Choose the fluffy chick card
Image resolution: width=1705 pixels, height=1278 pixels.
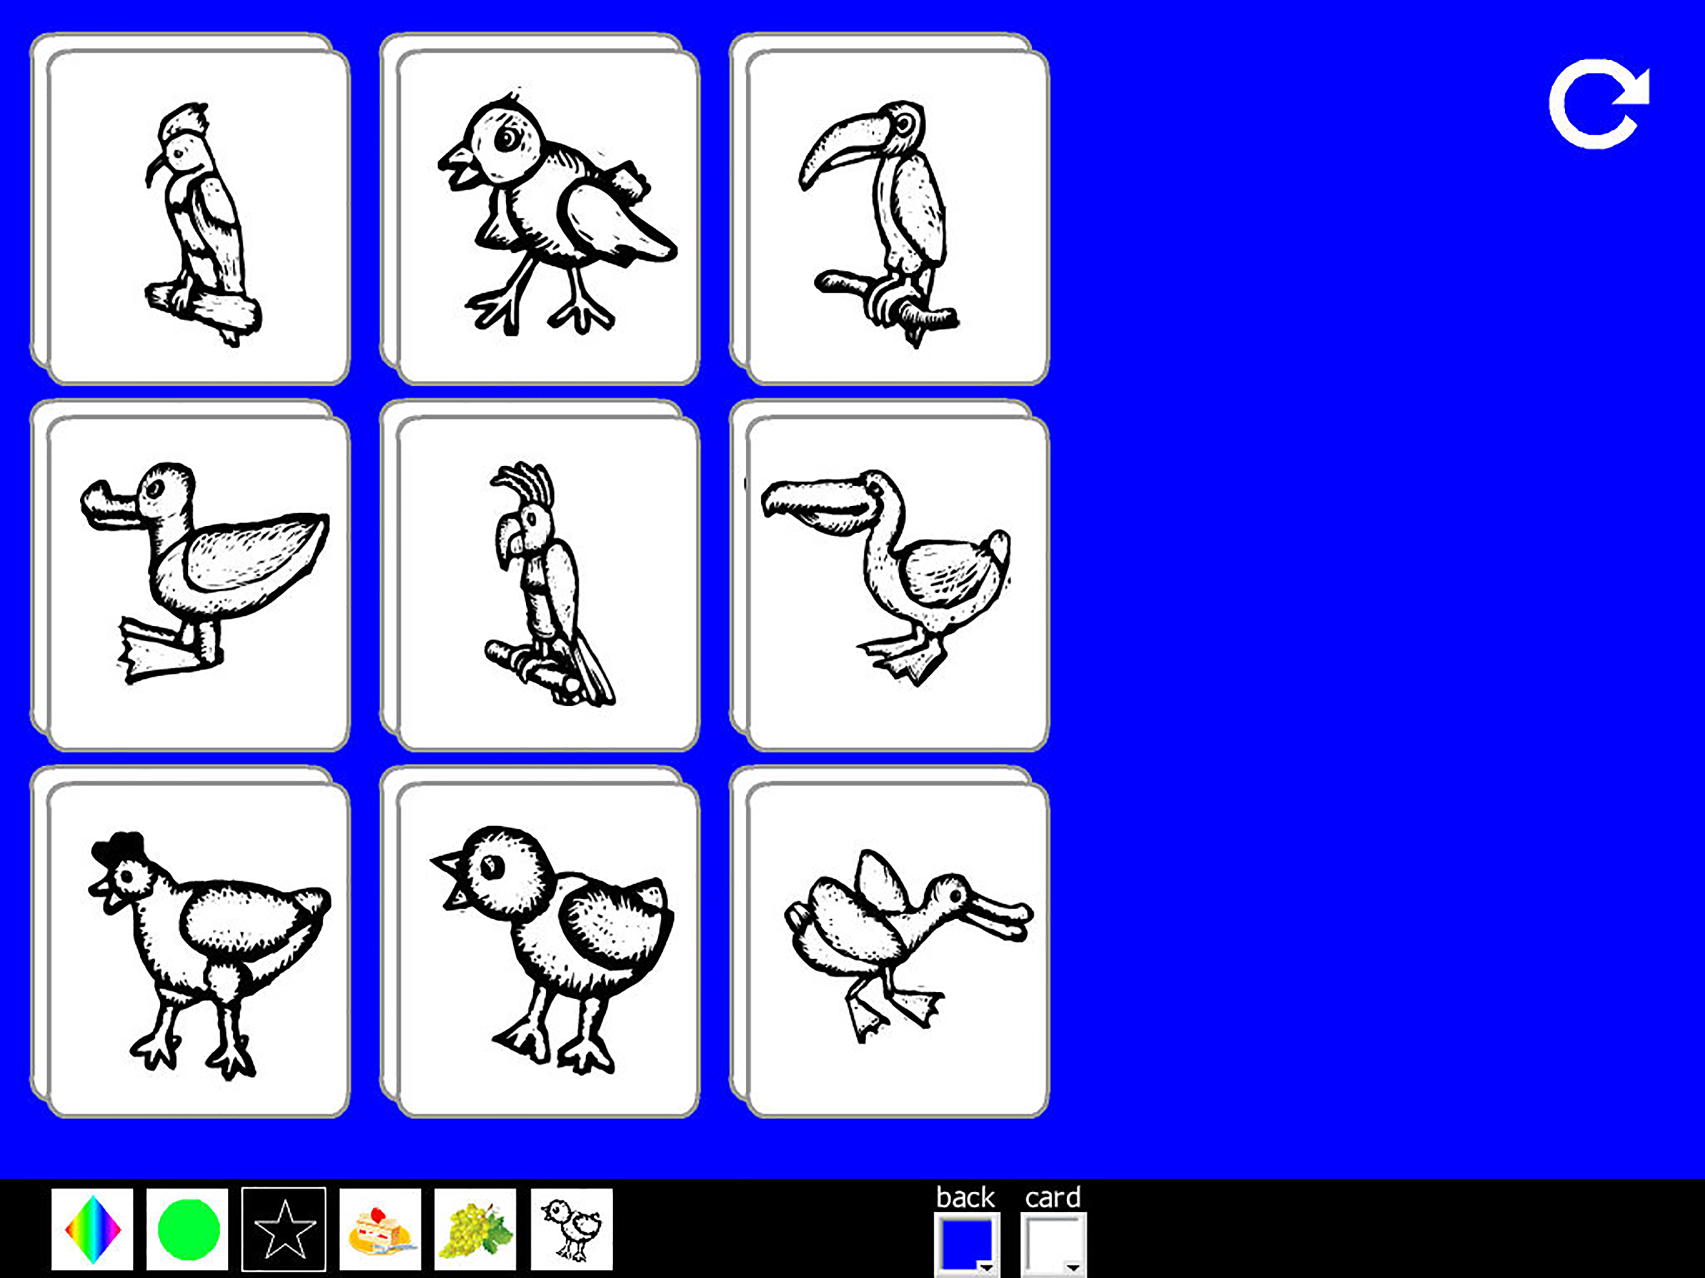pyautogui.click(x=547, y=949)
